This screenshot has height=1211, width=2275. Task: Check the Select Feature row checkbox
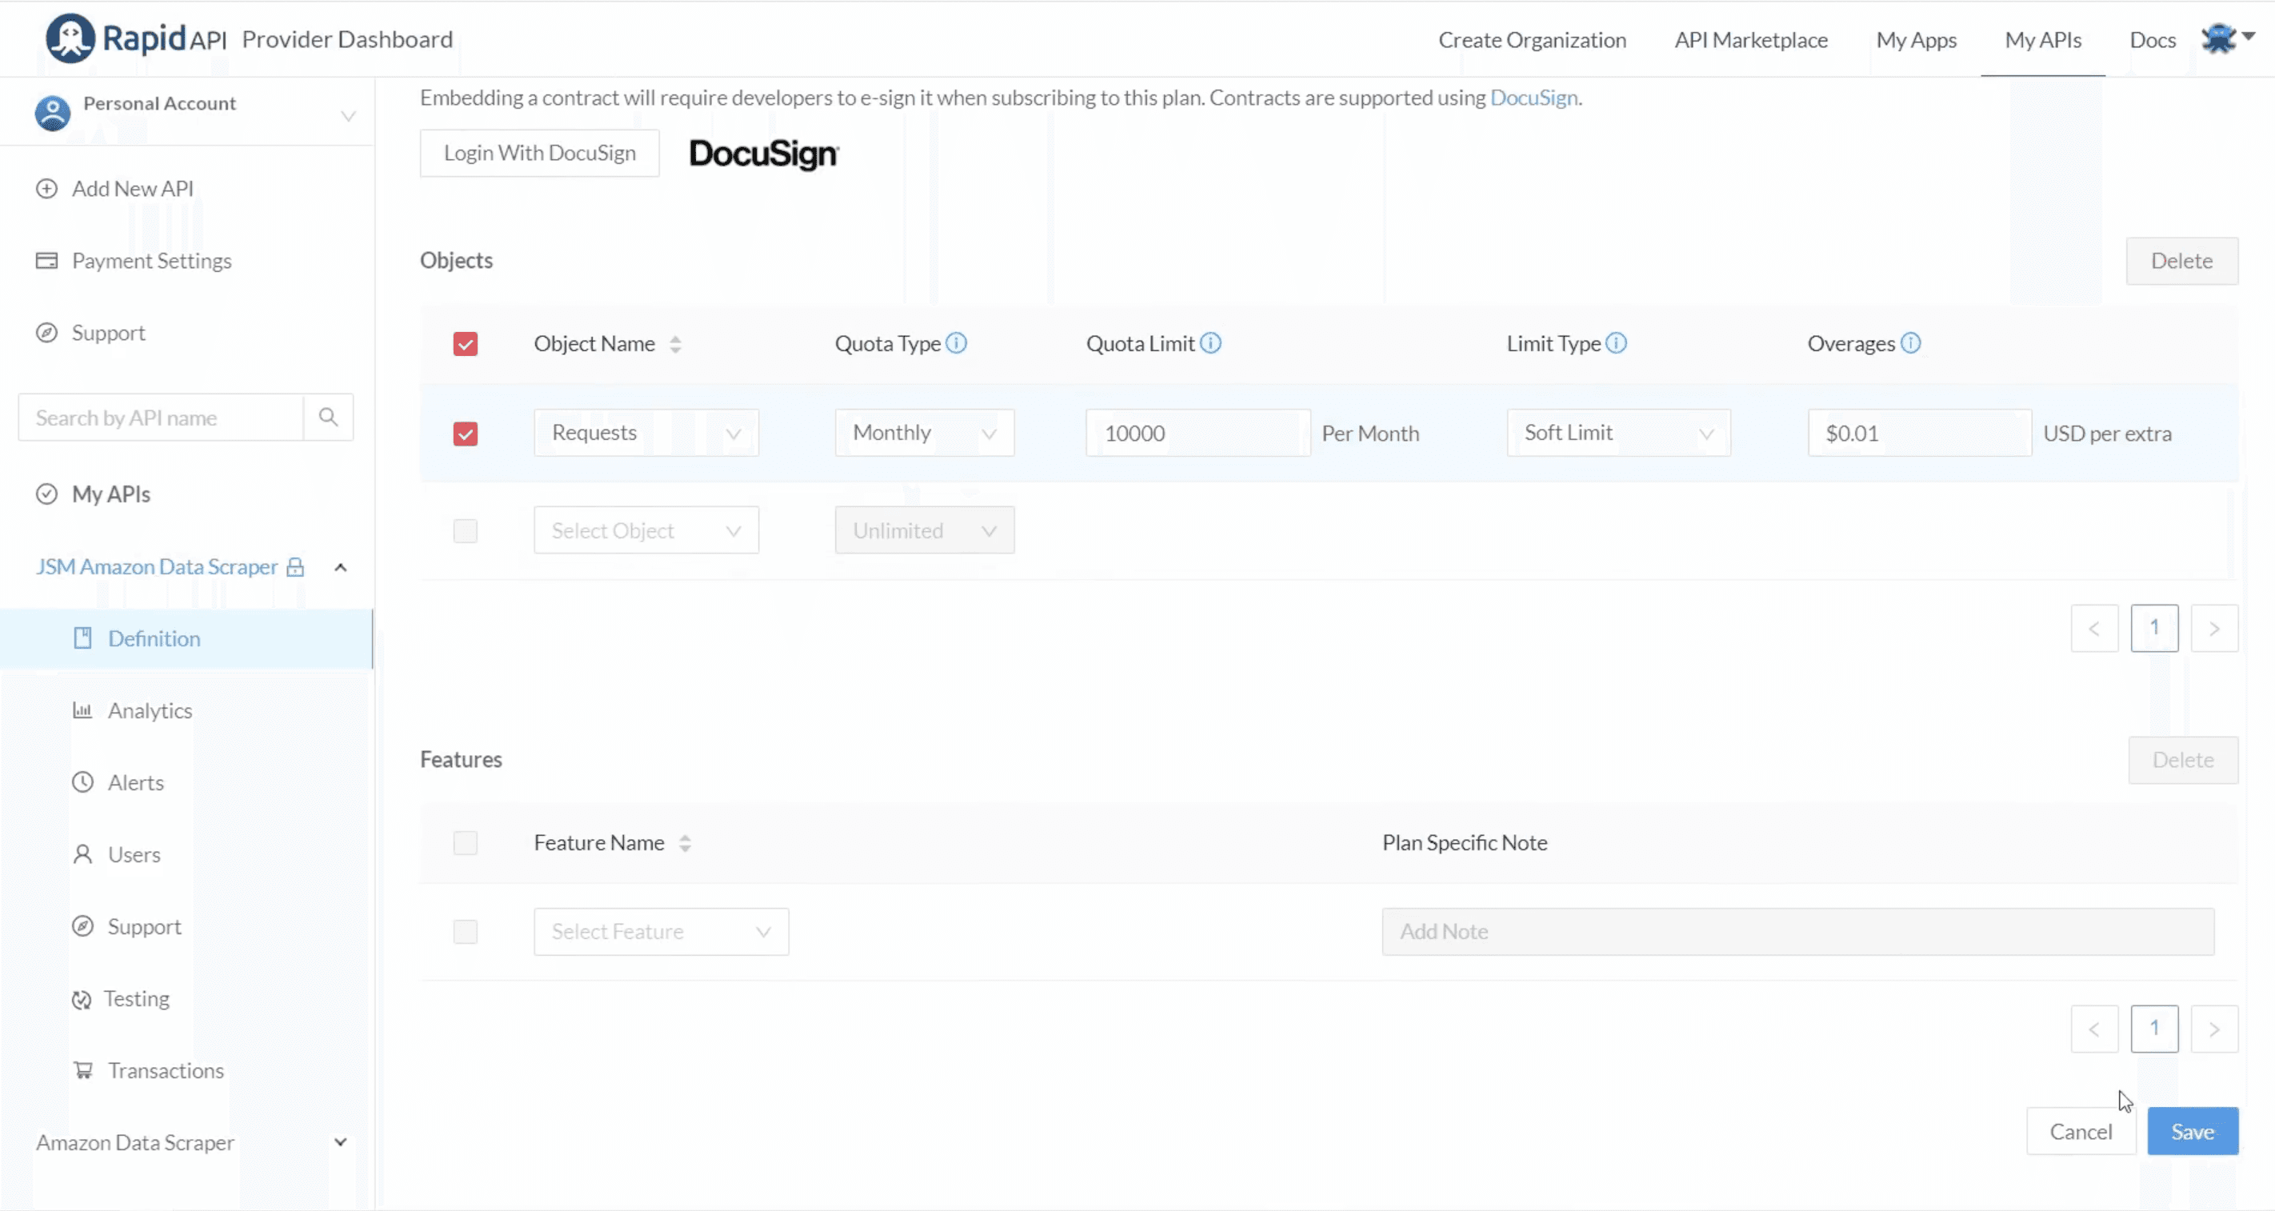[466, 932]
